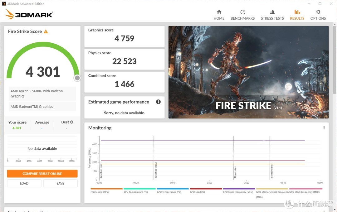Go to the Home tab icon
Image resolution: width=337 pixels, height=212 pixels.
pos(219,12)
